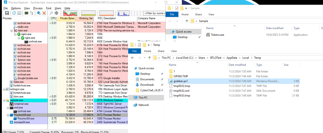Open quick access toolbar dropdown in Sample window
323x133 pixels.
point(186,8)
